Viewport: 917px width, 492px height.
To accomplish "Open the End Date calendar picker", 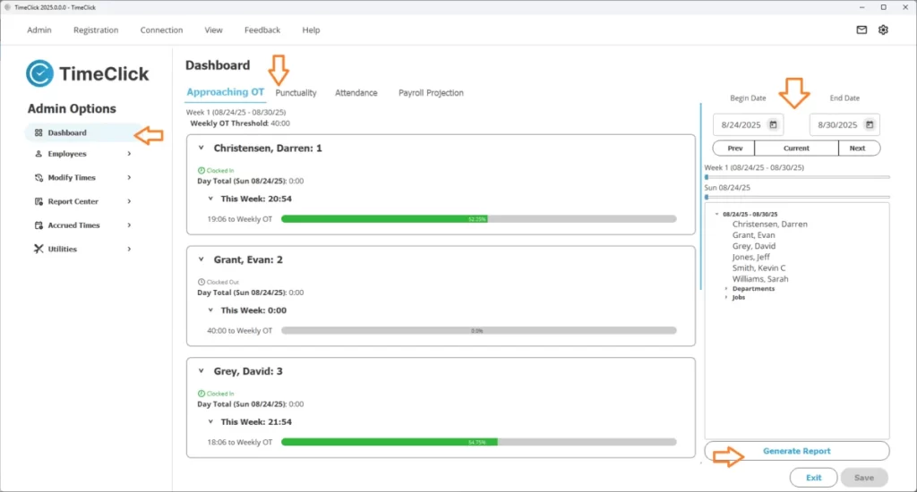I will [x=870, y=124].
